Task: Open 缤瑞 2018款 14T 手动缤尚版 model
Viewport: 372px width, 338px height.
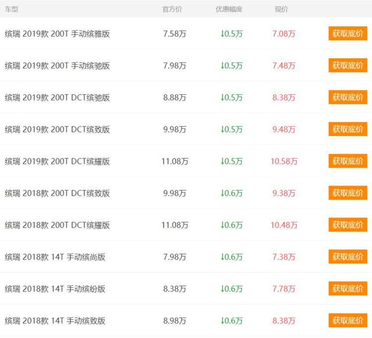Action: (x=55, y=257)
